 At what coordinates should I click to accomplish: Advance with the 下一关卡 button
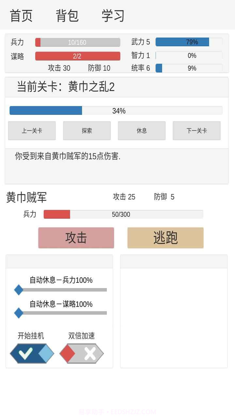(196, 130)
